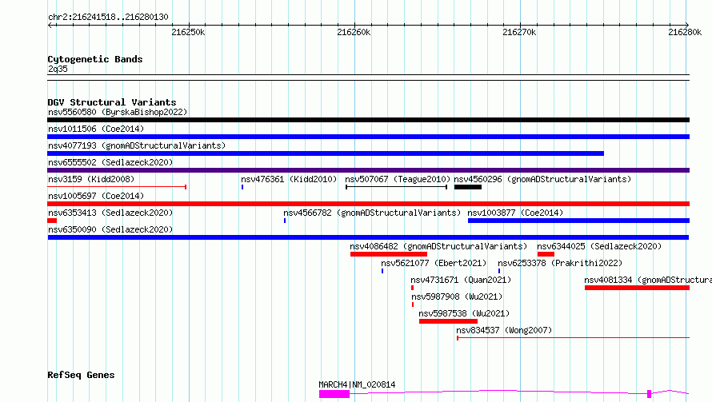Viewport: 712px width, 402px height.
Task: Open the RefSeq Genes track title
Action: (81, 375)
